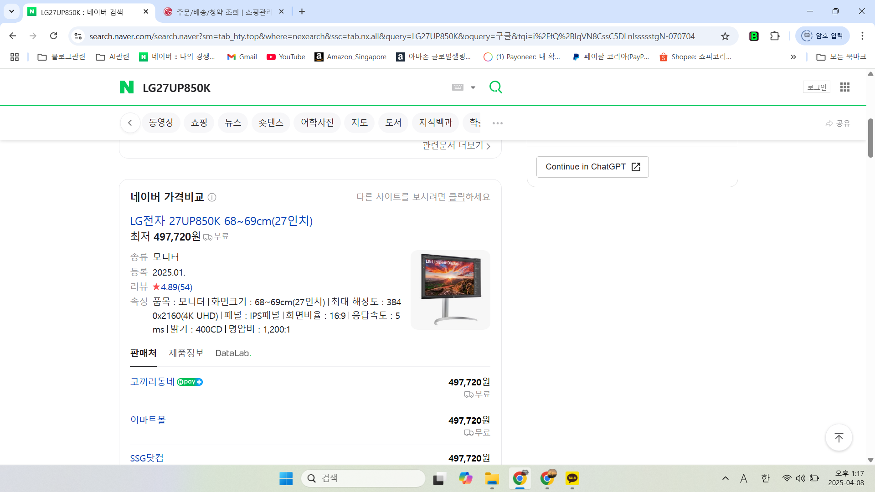The image size is (875, 492).
Task: Select the 쇼핑 category tab
Action: point(199,122)
